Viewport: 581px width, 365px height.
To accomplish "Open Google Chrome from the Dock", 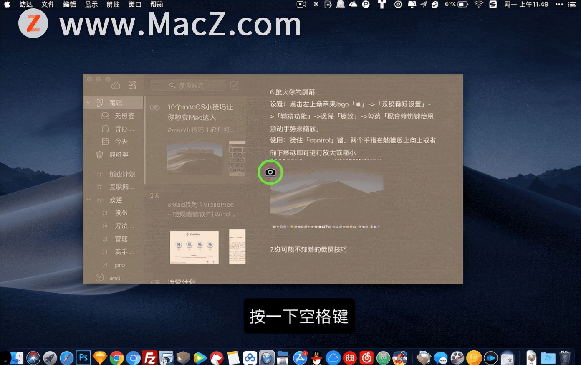I will pos(116,357).
